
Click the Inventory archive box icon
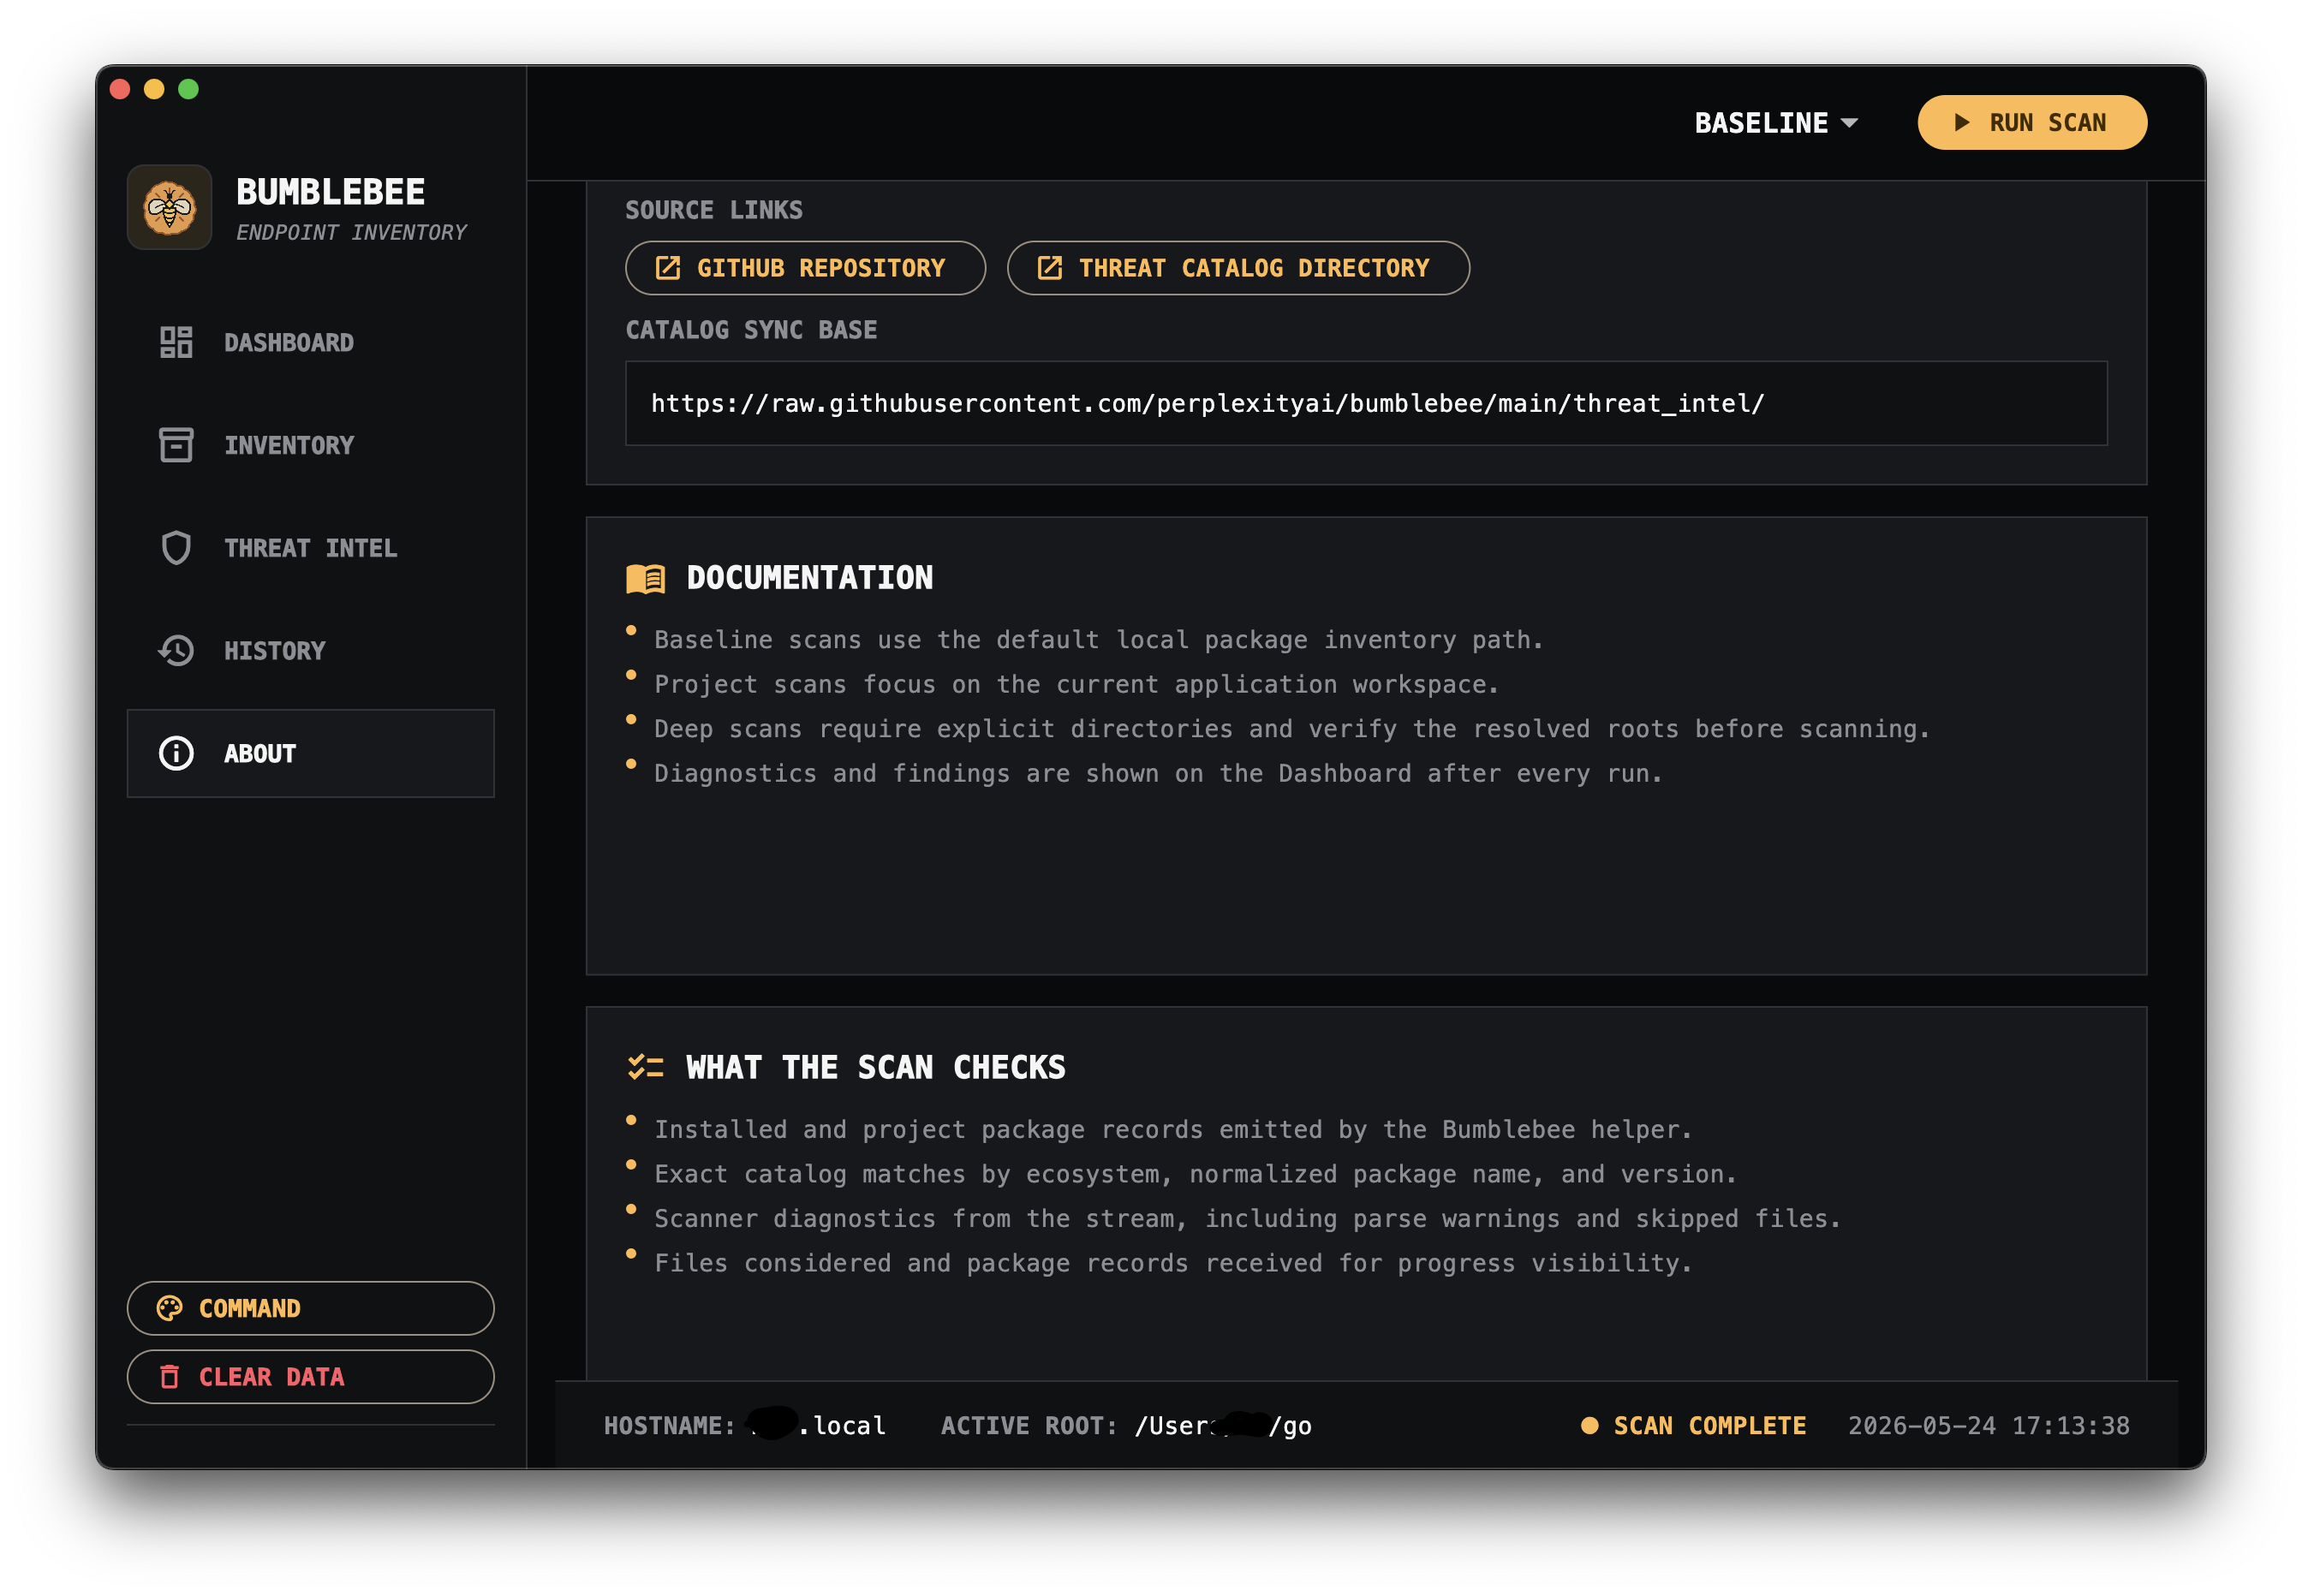coord(176,445)
